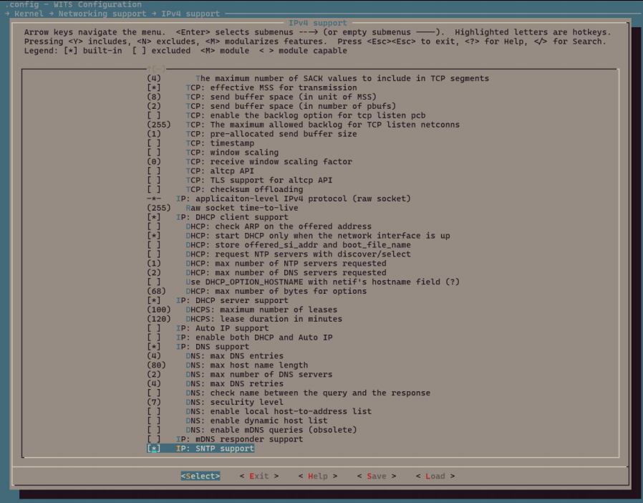Edit 'maximum allowed backlog for TCP listen netconns'
Viewport: 643px width, 503px height.
[304, 124]
